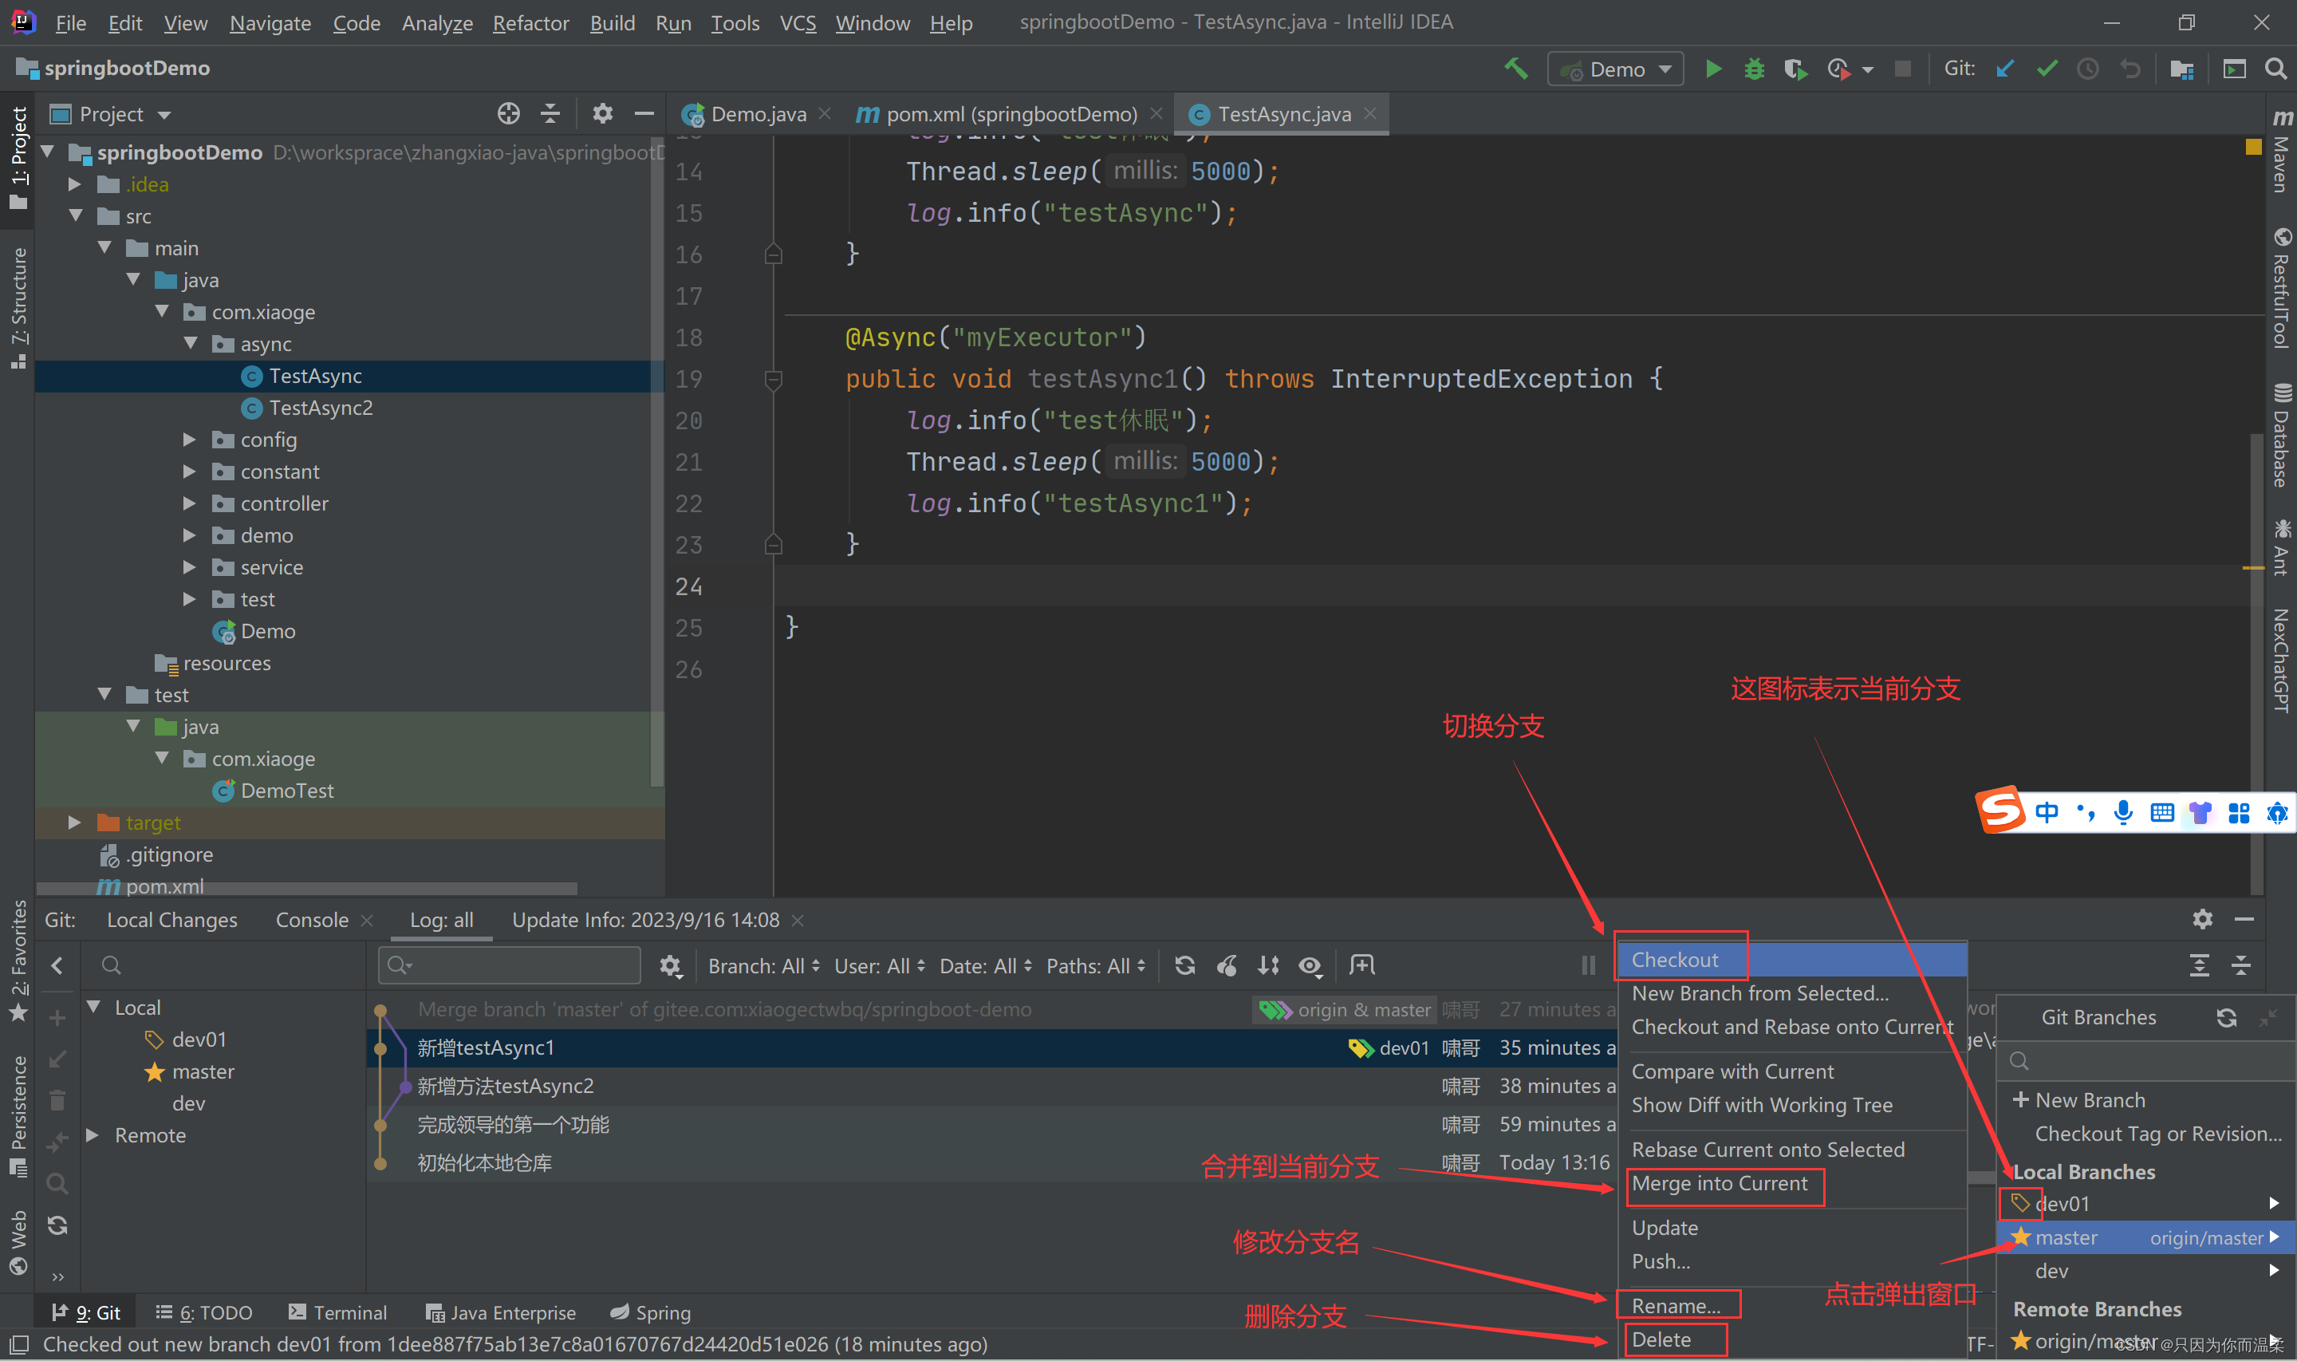2297x1361 pixels.
Task: Click the Debug bug icon
Action: (1753, 69)
